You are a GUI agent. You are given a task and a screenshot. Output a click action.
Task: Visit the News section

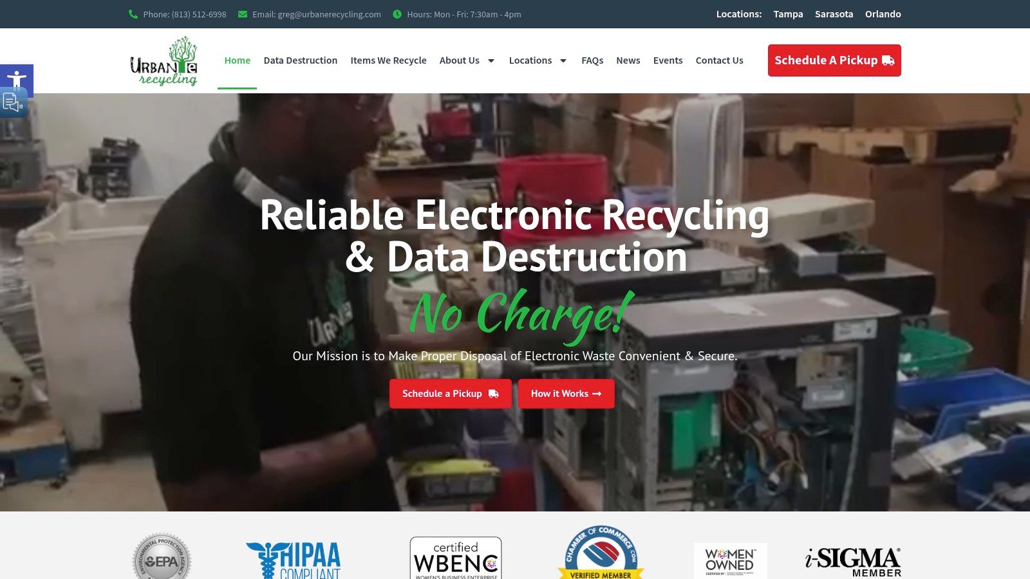628,60
